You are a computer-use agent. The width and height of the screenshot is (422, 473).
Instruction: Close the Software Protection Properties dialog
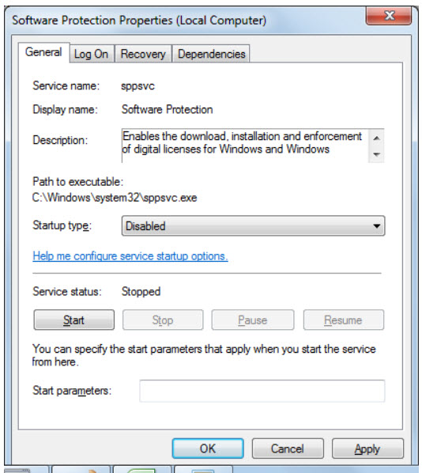389,15
